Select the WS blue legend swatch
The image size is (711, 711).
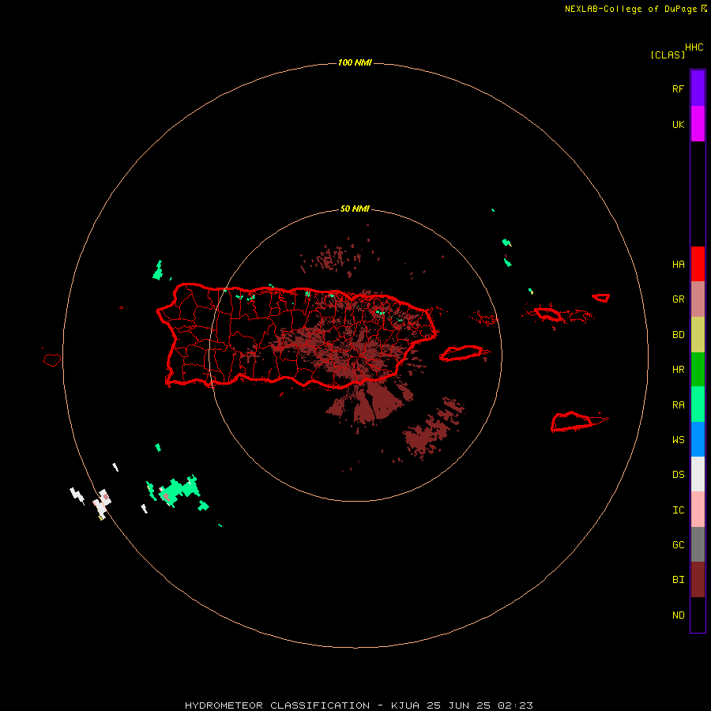(698, 439)
